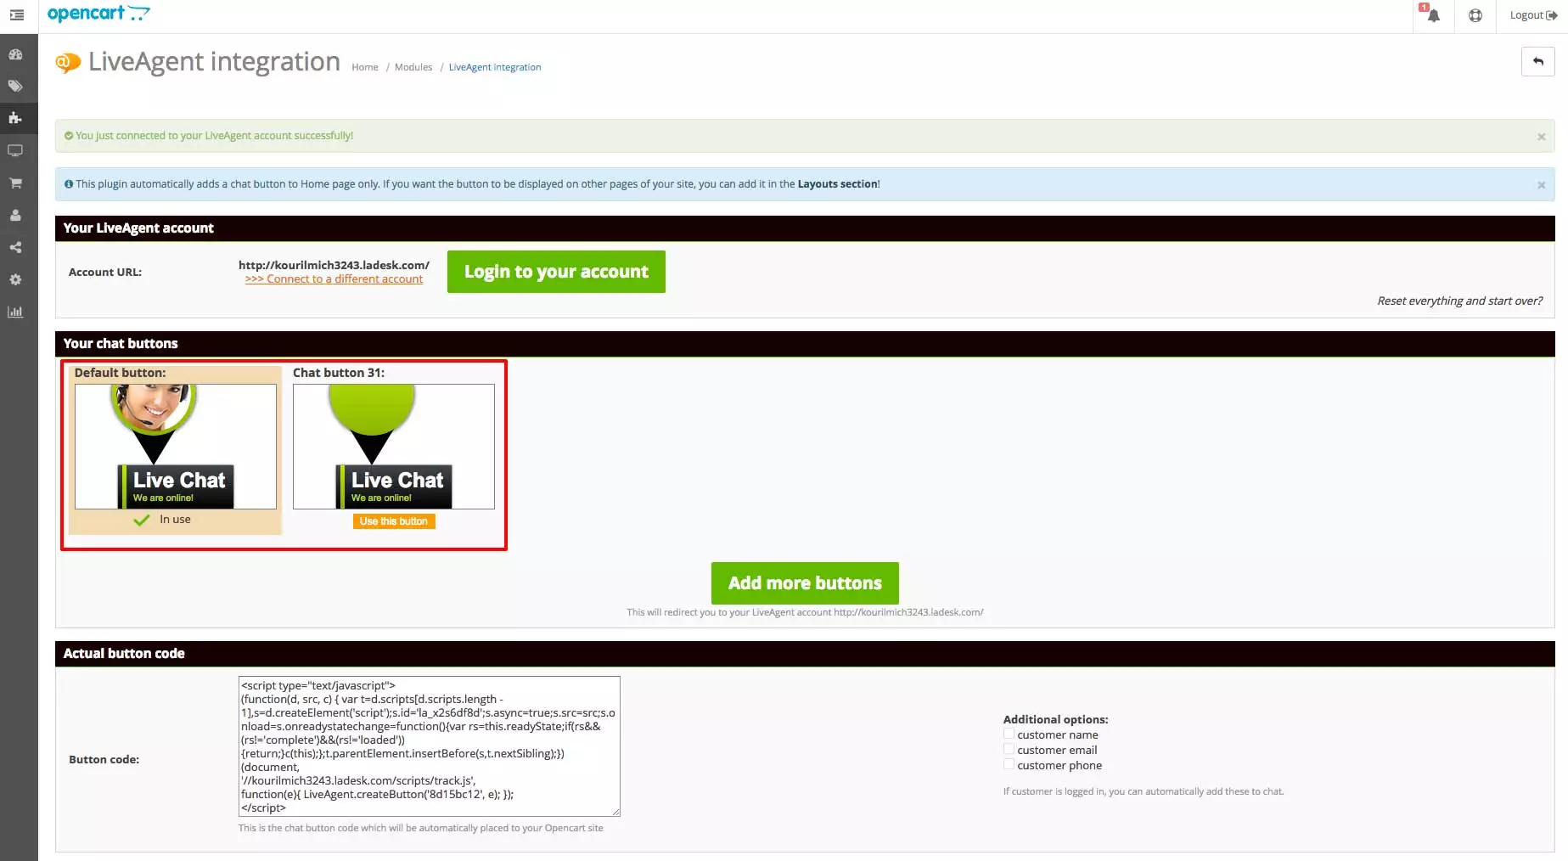Click the Design monitor icon

point(16,150)
